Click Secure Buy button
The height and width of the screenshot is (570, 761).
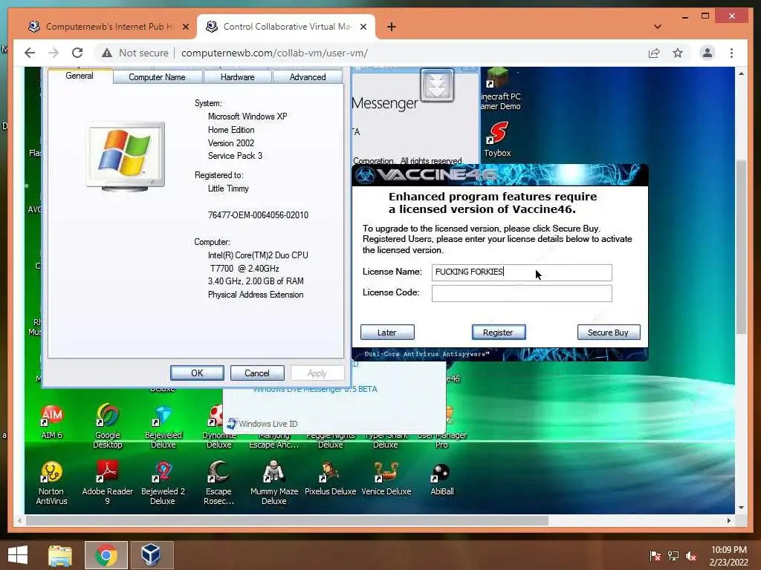(608, 332)
